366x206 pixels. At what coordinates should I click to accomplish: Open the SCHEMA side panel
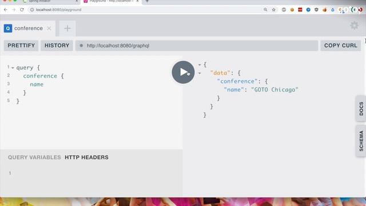point(361,141)
